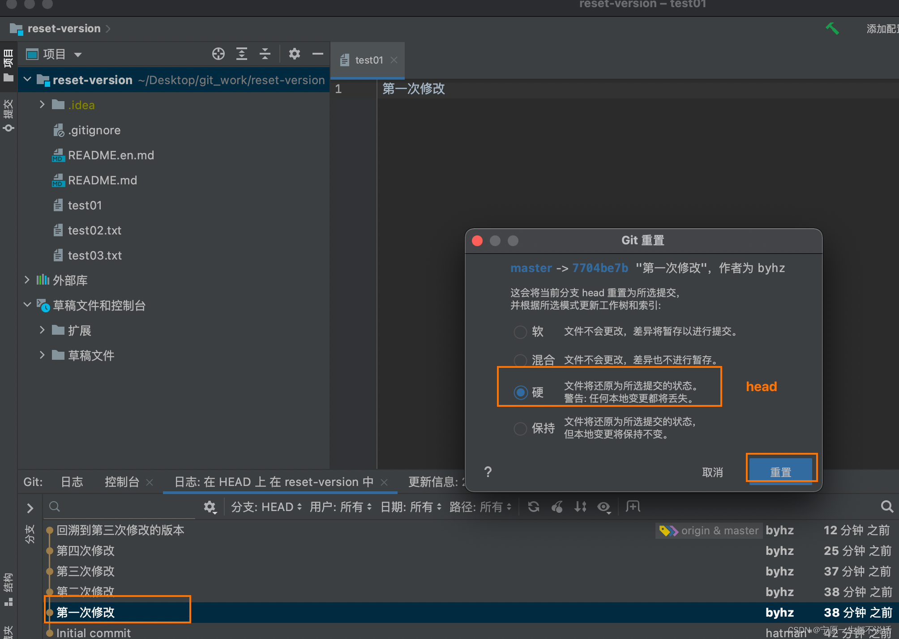
Task: Expand the Scratches (草稿文件) folder
Action: click(42, 355)
